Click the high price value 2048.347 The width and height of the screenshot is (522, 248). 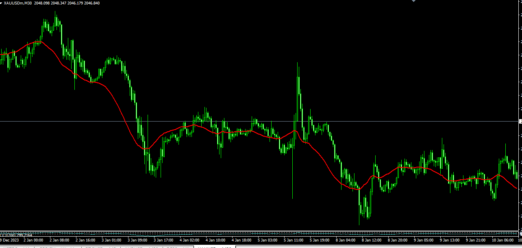[x=59, y=3]
